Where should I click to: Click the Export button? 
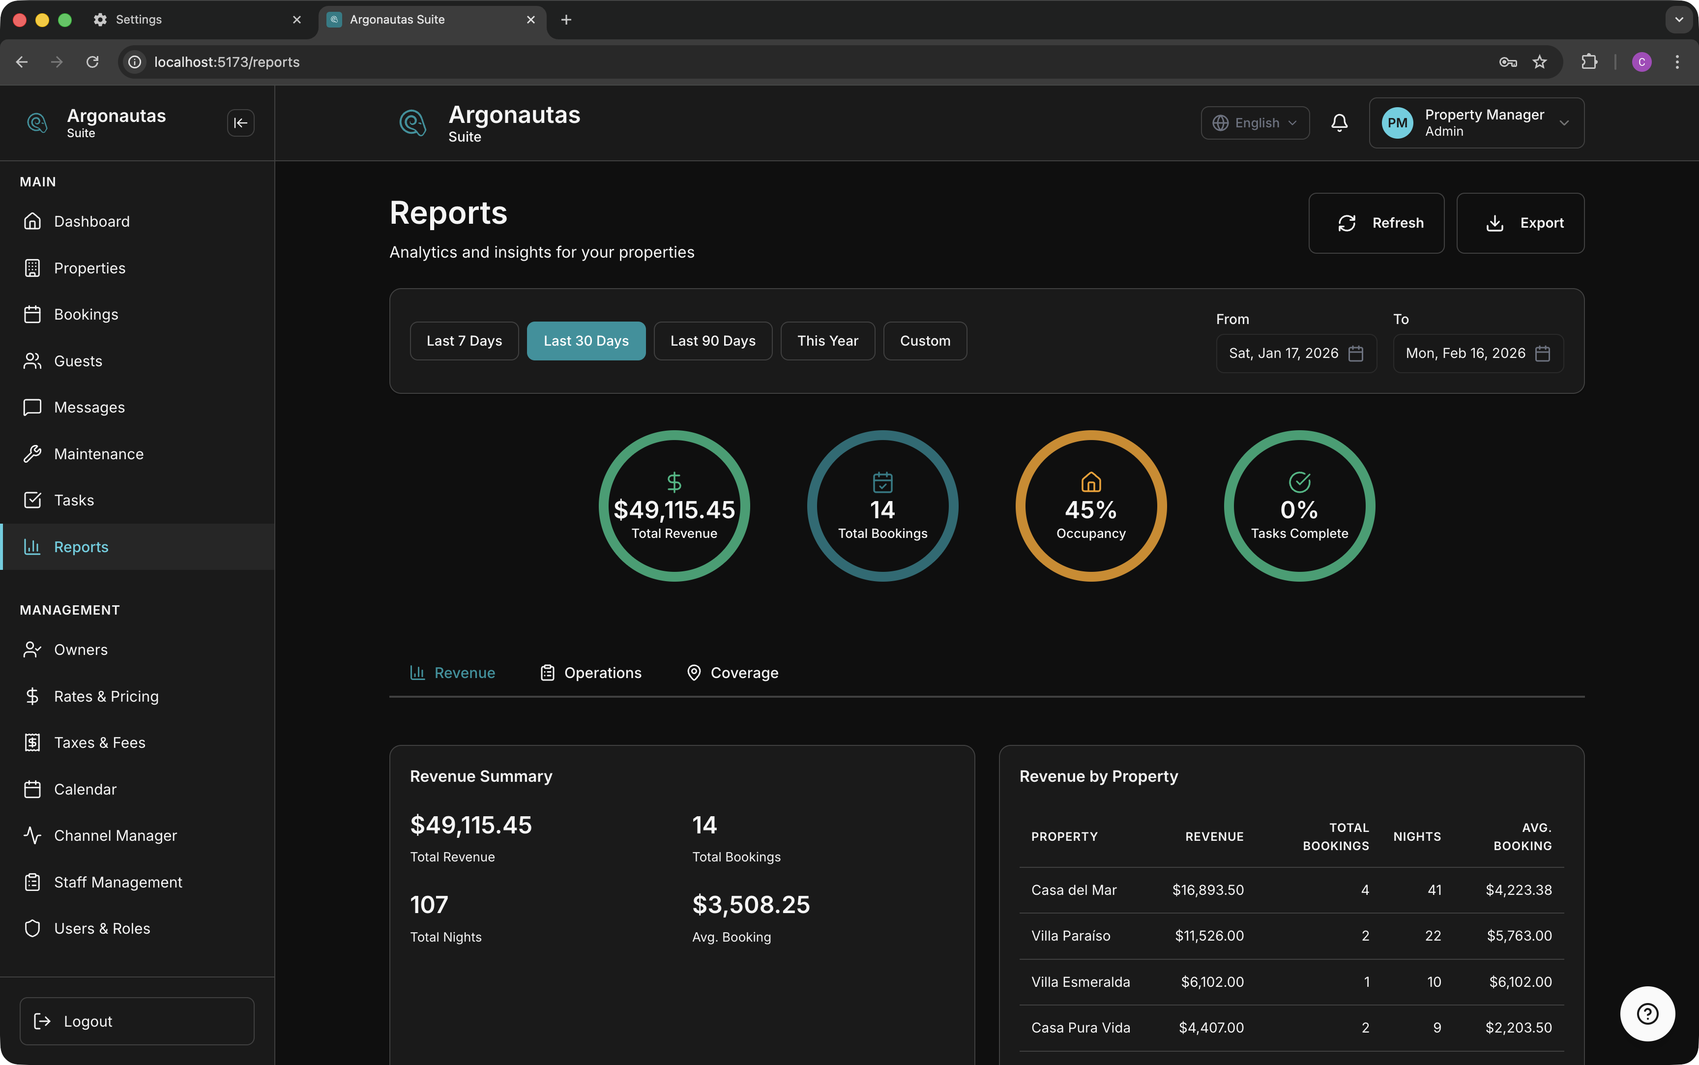coord(1520,223)
